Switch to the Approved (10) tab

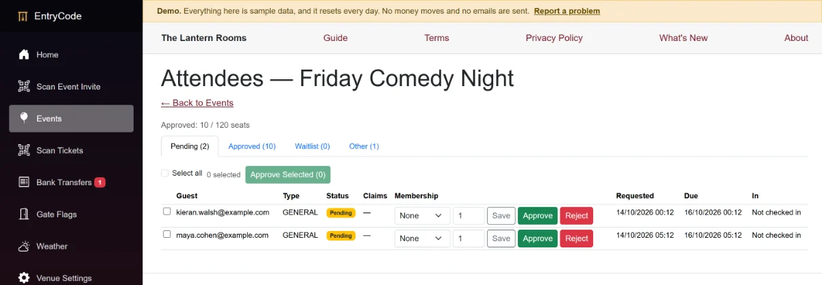[x=252, y=146]
